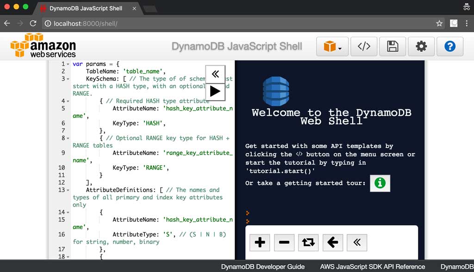Click the DynamoDB database logo in console
The image size is (474, 272).
(276, 91)
